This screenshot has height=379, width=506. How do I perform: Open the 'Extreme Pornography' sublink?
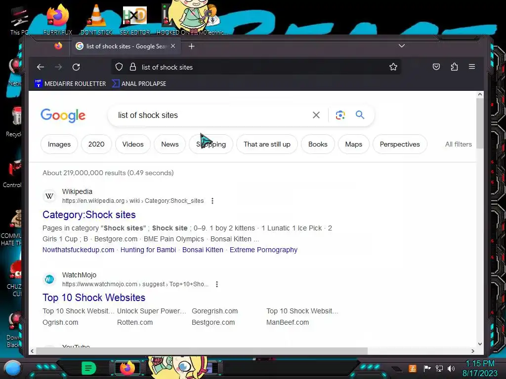click(x=263, y=250)
